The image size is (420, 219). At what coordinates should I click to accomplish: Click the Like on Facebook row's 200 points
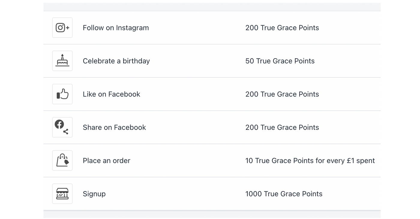[x=282, y=94]
